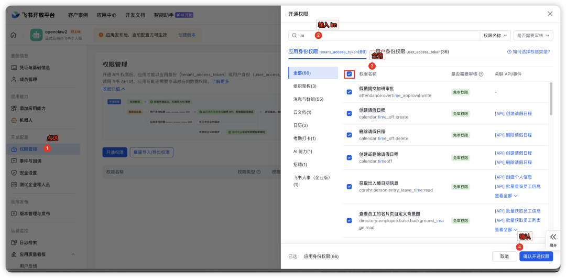
Task: Uncheck 删除请假日程 permission checkbox
Action: (x=349, y=135)
